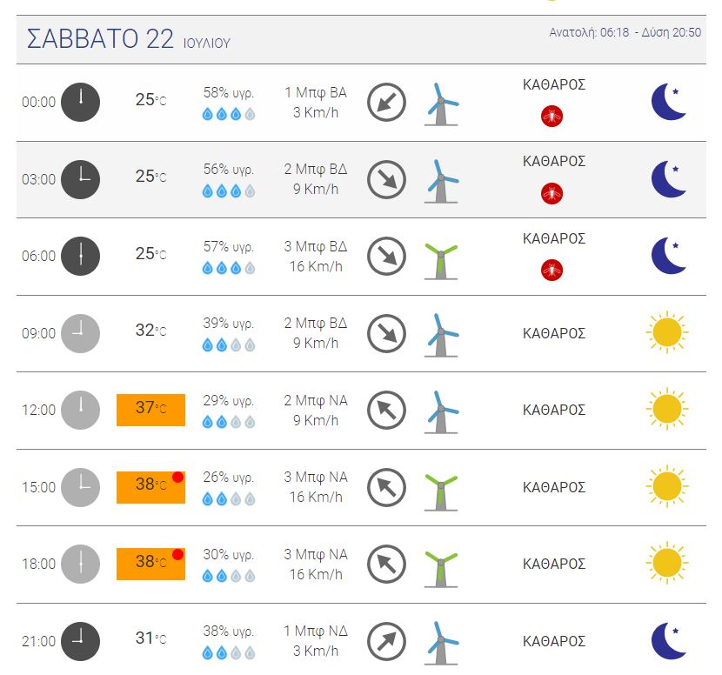The height and width of the screenshot is (675, 722).
Task: Click the moon icon at 00:00
Action: [669, 101]
